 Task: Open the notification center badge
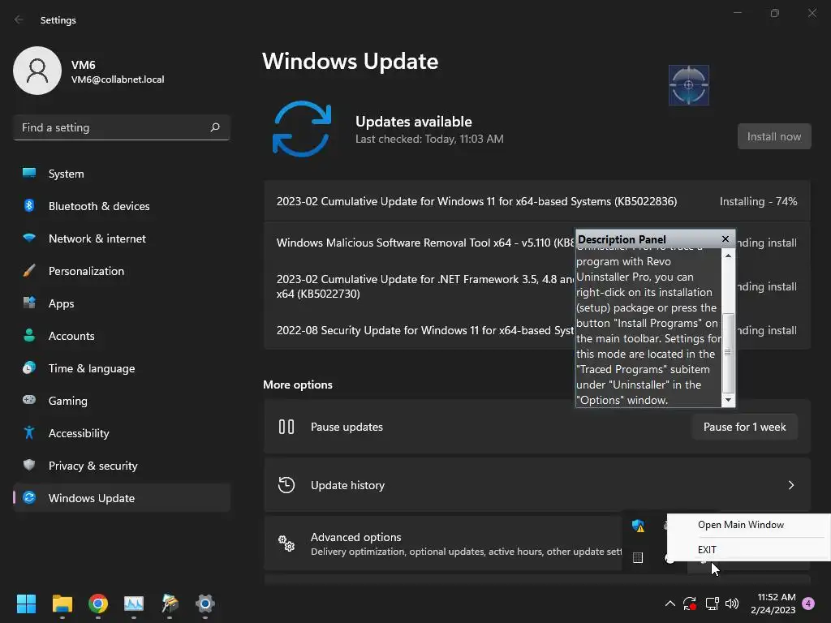808,604
